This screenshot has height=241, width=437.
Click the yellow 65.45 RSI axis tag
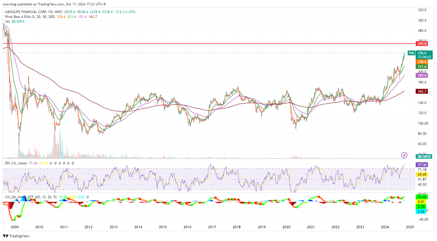click(x=422, y=175)
